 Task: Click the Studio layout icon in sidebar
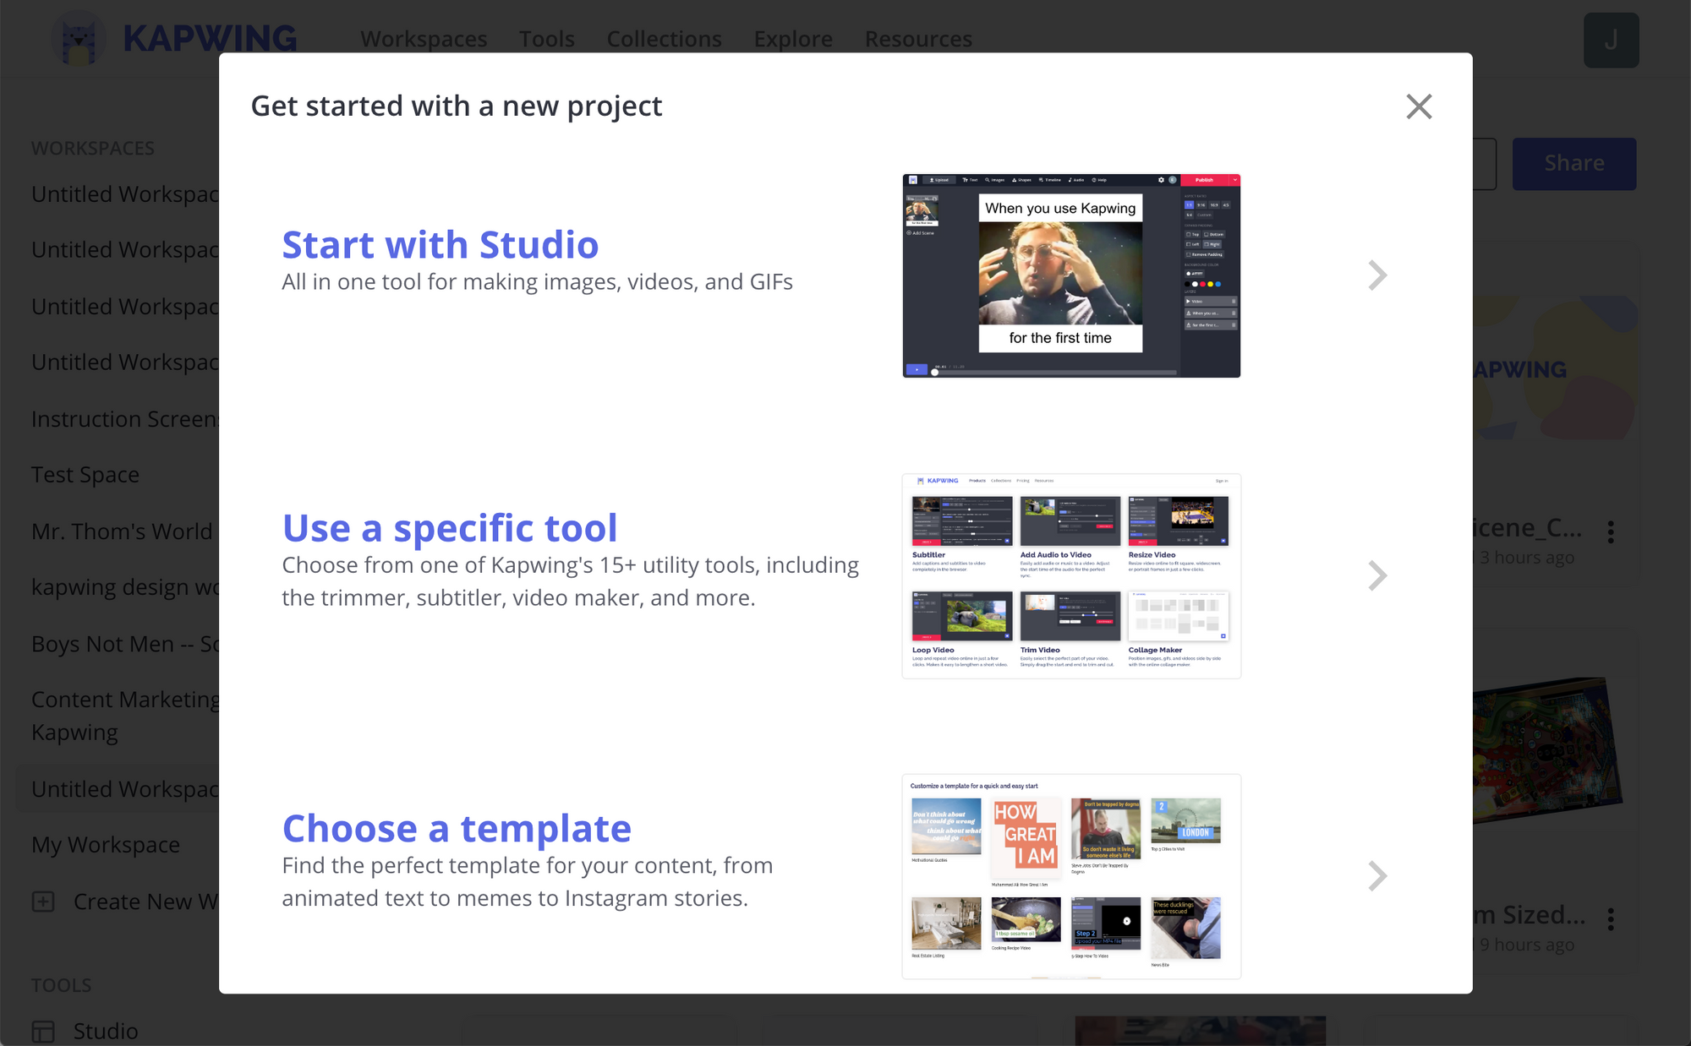(x=43, y=1031)
